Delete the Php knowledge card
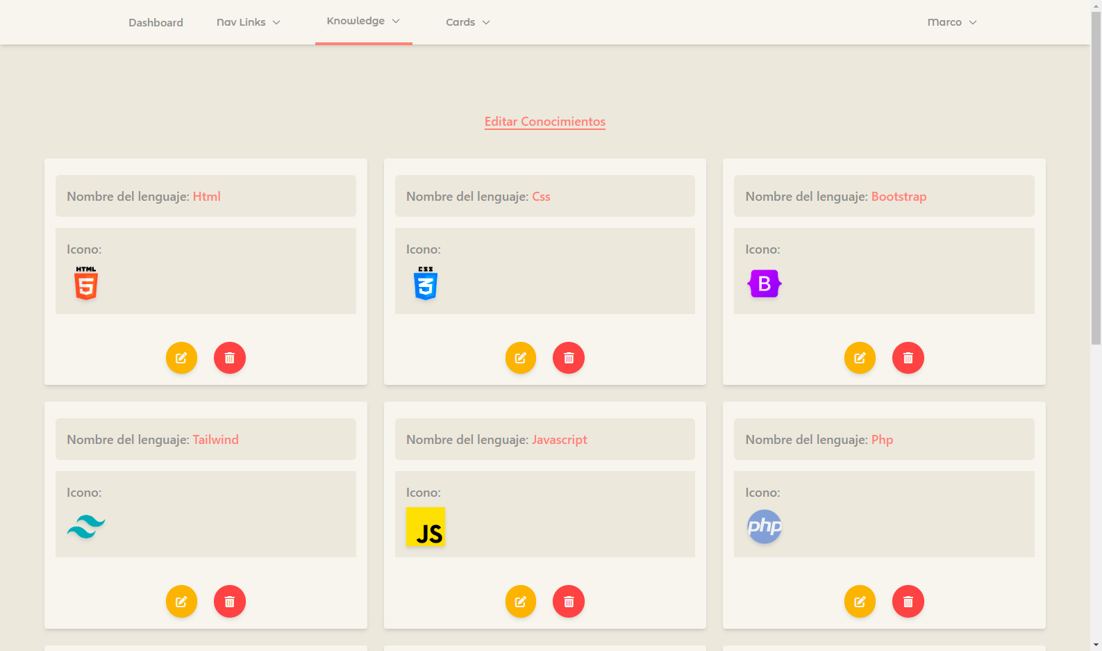 (908, 601)
